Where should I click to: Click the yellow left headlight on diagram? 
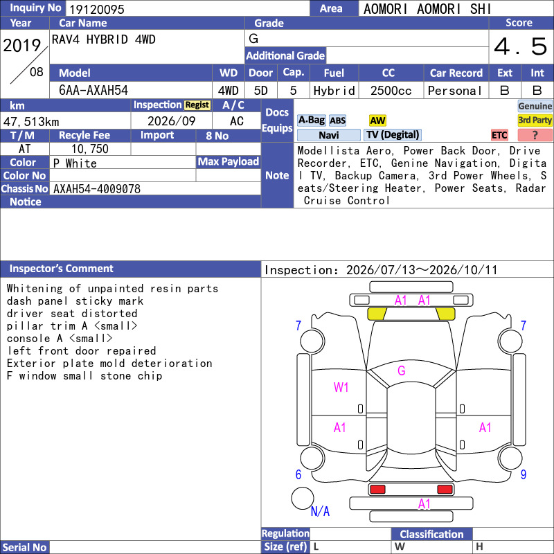click(x=377, y=314)
